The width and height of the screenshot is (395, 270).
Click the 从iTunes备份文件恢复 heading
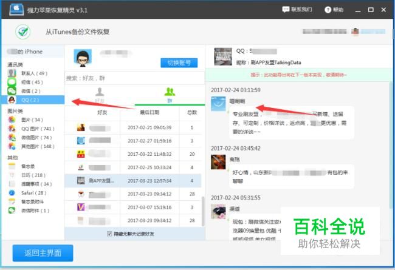pos(77,32)
